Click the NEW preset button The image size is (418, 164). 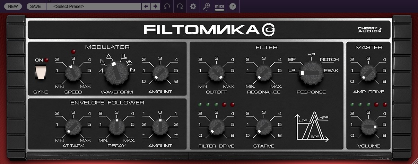14,6
